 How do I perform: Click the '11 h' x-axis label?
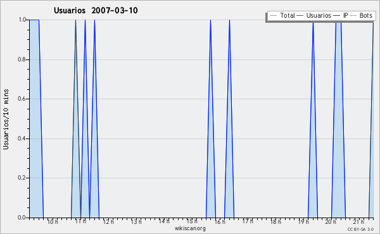(80, 221)
